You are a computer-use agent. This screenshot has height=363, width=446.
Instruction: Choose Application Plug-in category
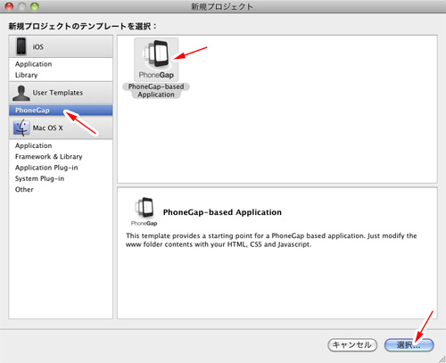46,168
